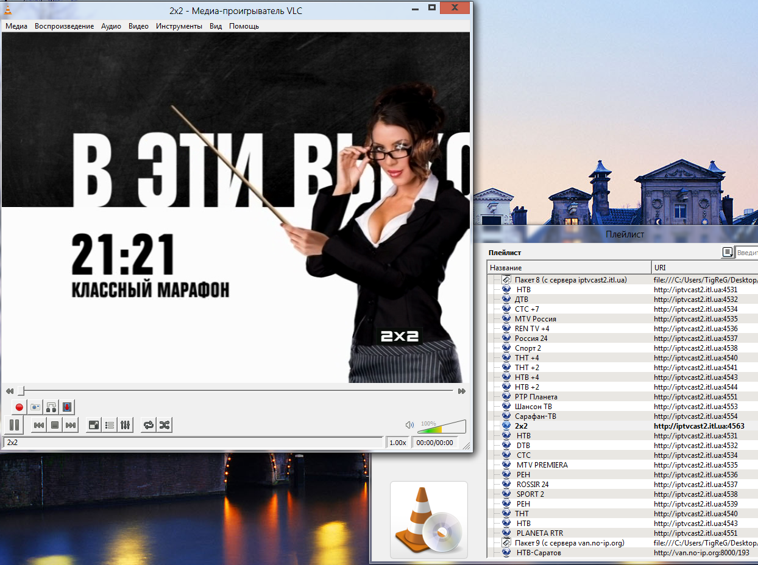
Task: Skip to next playlist item
Action: pos(71,425)
